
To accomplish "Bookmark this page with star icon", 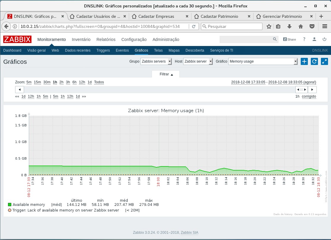I will click(269, 26).
